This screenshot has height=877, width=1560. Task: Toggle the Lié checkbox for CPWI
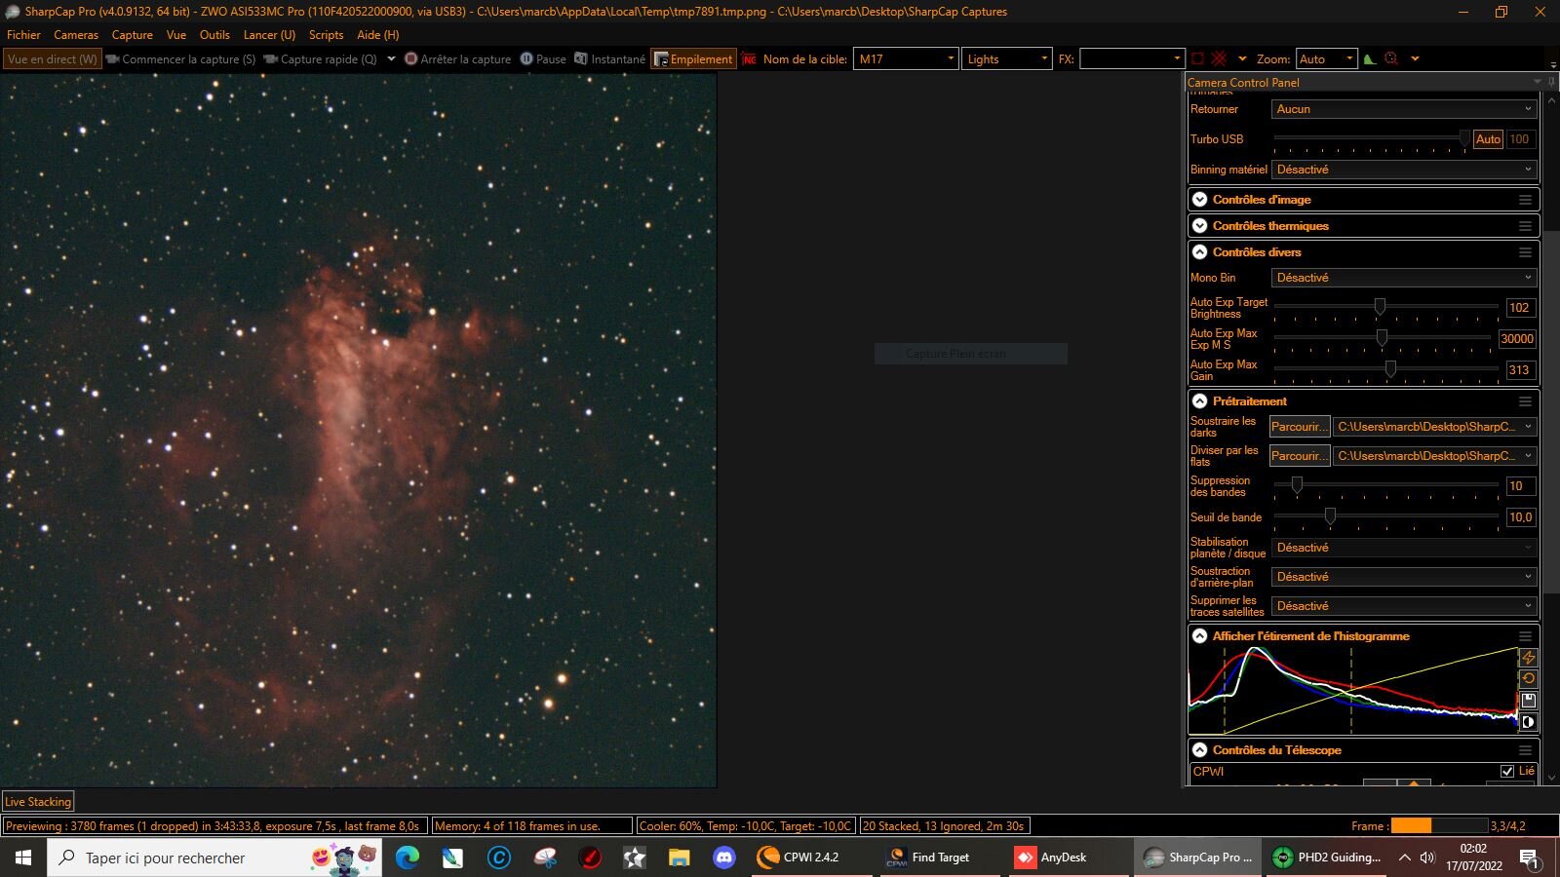pos(1507,771)
